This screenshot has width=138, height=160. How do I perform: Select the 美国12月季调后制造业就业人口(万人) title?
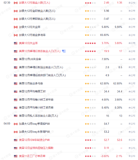[41, 67]
